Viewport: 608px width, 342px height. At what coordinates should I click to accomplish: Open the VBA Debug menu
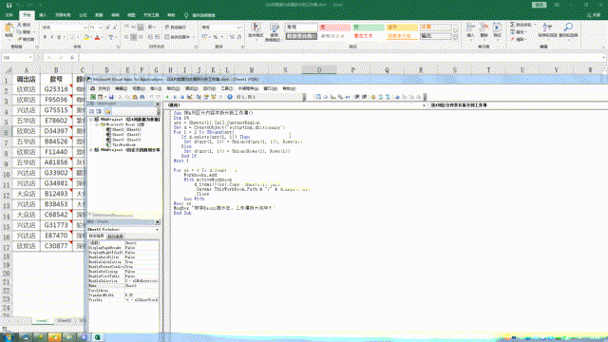click(x=191, y=88)
